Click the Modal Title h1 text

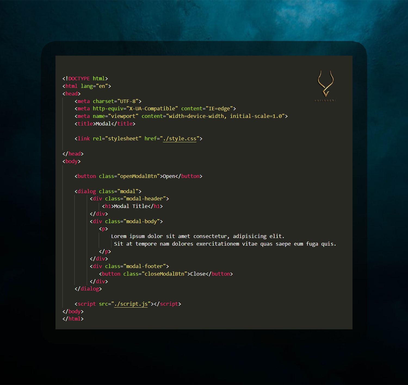(x=131, y=206)
